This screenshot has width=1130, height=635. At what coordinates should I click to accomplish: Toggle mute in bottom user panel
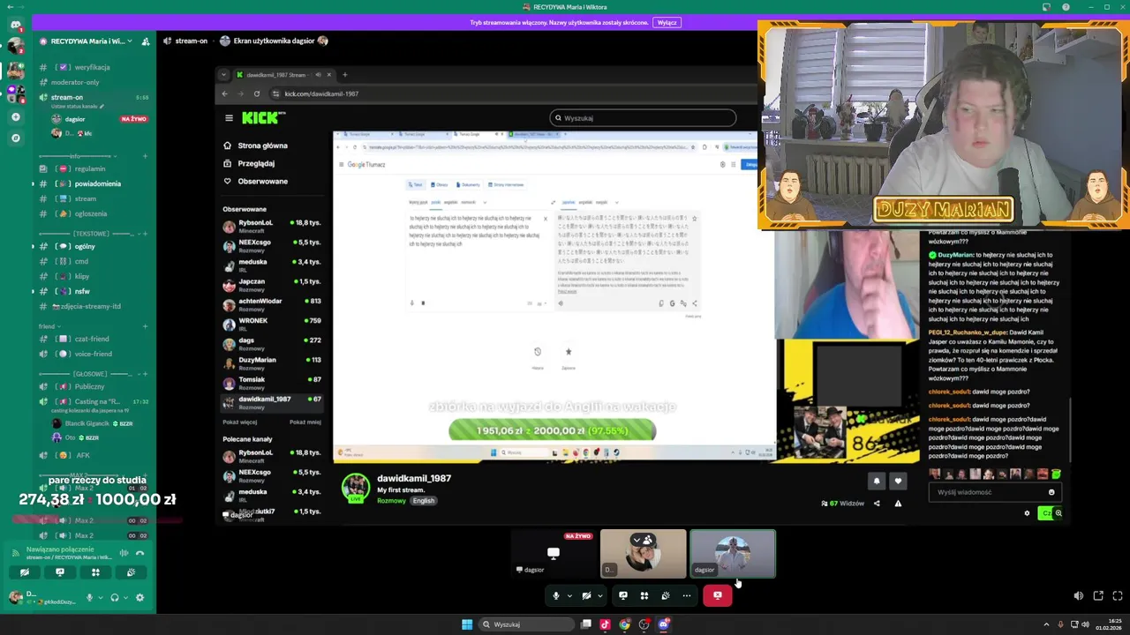(x=89, y=597)
